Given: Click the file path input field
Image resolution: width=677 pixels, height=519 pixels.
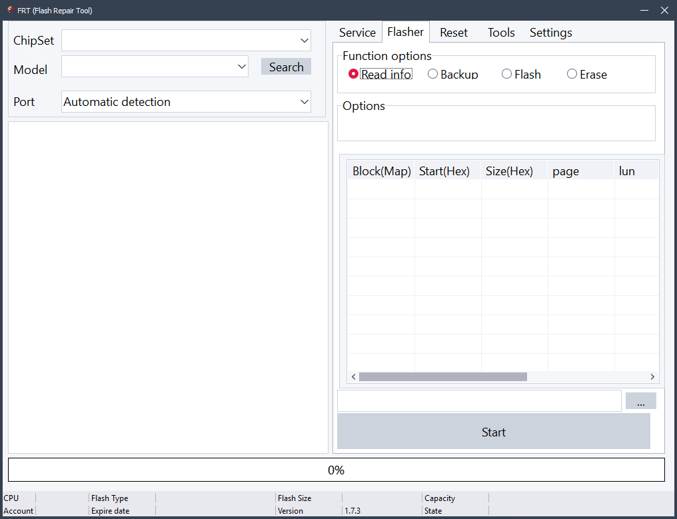Looking at the screenshot, I should point(479,400).
